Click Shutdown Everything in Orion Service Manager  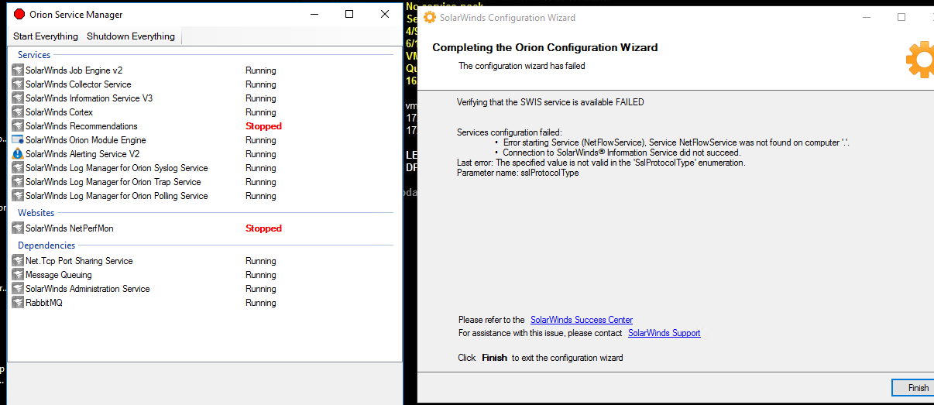131,36
